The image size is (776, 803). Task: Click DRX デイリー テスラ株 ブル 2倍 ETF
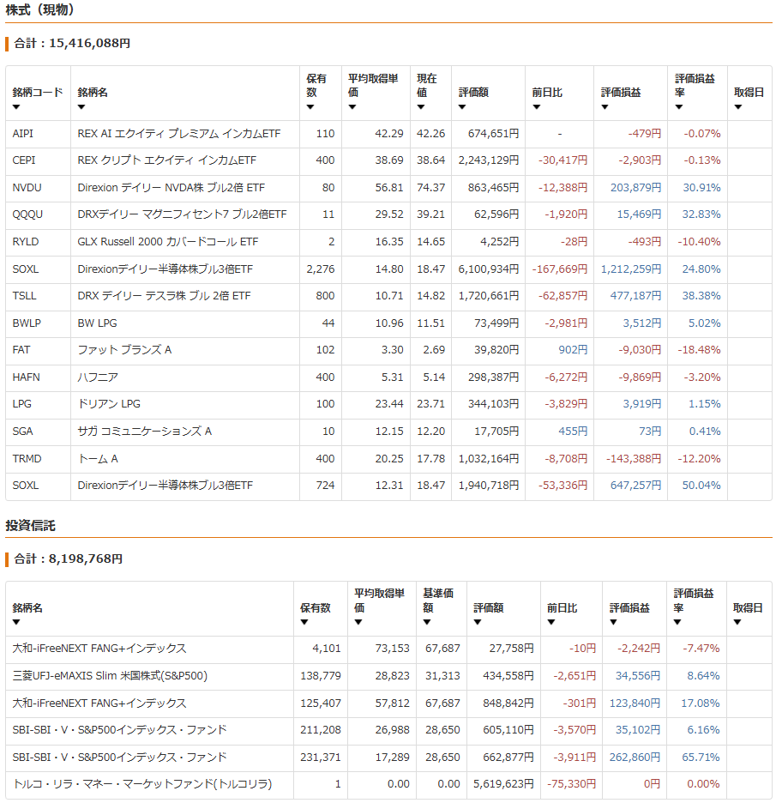pyautogui.click(x=164, y=295)
